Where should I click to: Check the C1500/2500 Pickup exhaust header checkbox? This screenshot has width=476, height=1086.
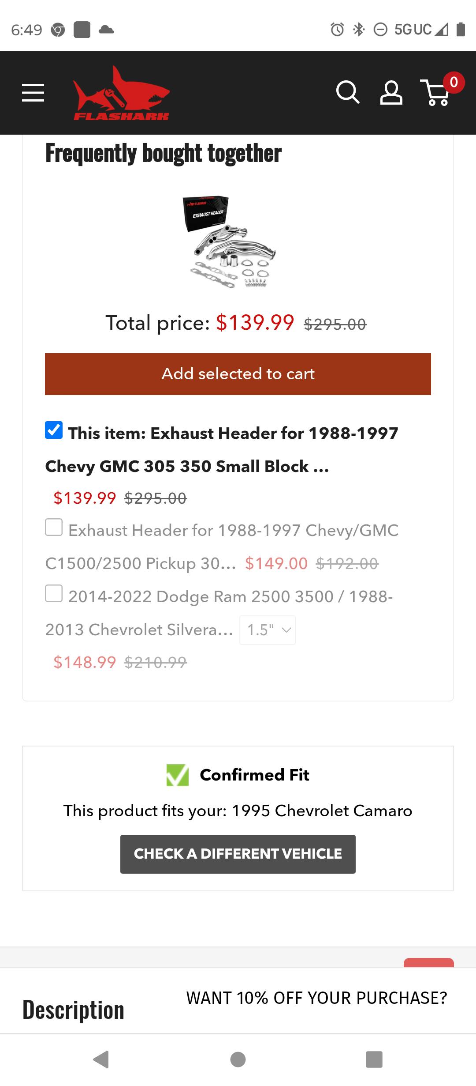coord(54,527)
